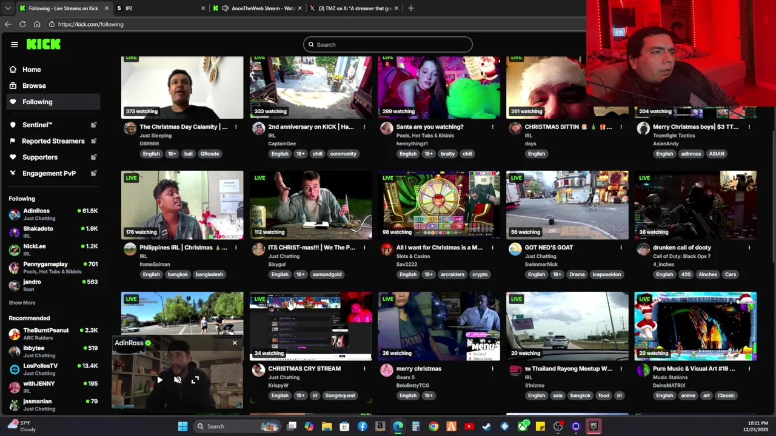Screen dimensions: 776x436
Task: Open the Windows Start menu
Action: 182,426
